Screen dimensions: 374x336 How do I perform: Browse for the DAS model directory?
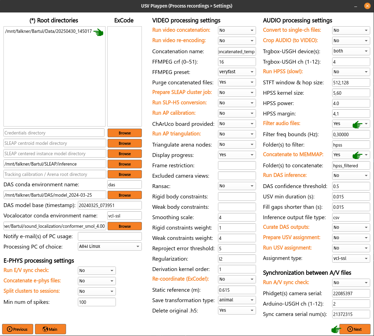tap(125, 195)
